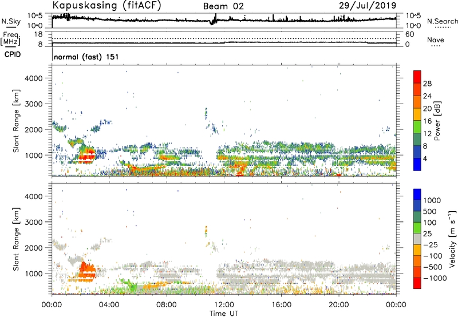Click the velocity scale value '-1000'
This screenshot has width=458, height=317.
(x=435, y=278)
